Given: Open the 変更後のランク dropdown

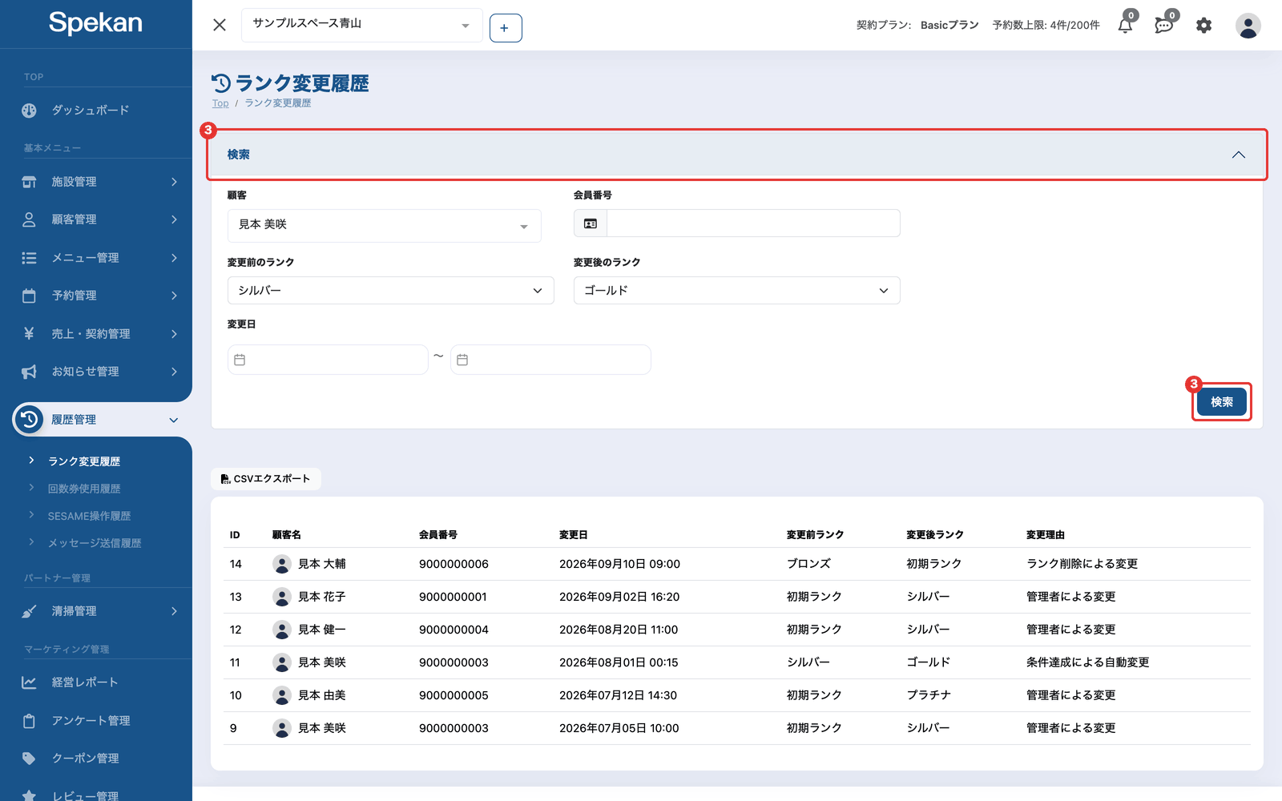Looking at the screenshot, I should click(737, 291).
